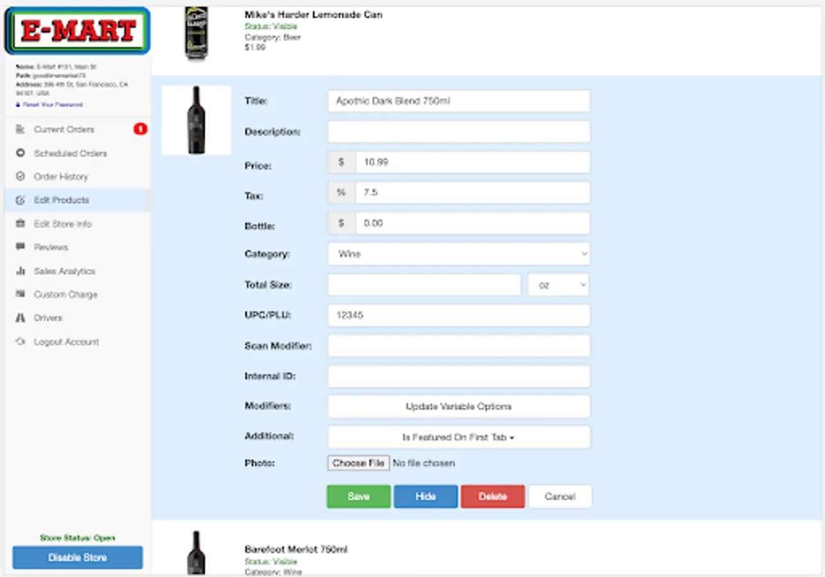Click the Edit Store Info briefcase icon

point(20,224)
